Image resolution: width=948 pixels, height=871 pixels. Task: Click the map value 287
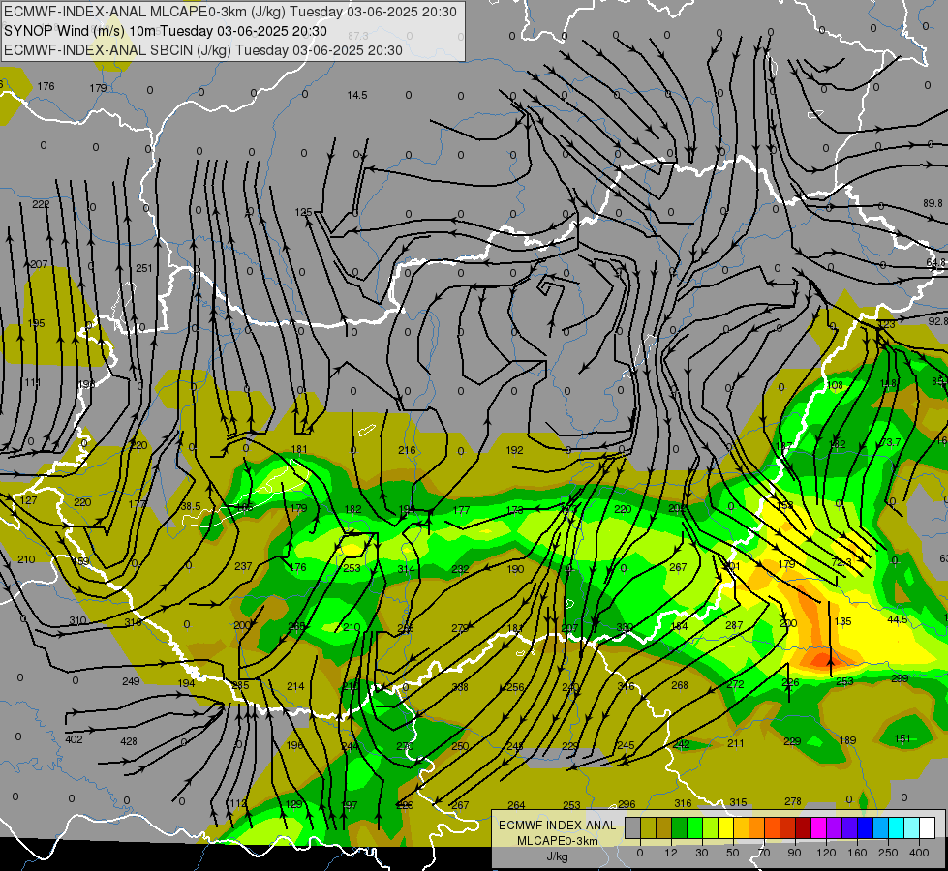pyautogui.click(x=734, y=625)
